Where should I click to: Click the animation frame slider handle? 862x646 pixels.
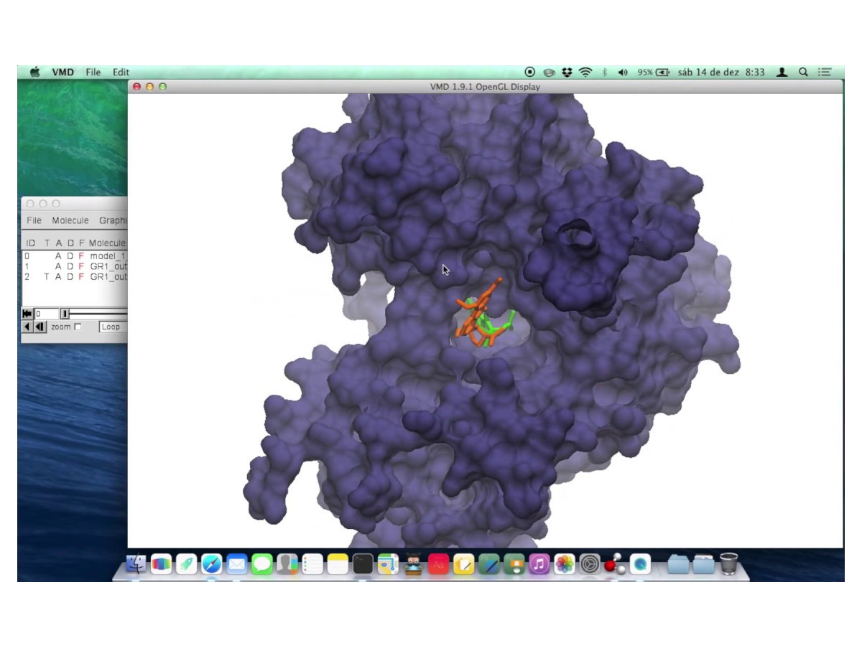coord(65,314)
